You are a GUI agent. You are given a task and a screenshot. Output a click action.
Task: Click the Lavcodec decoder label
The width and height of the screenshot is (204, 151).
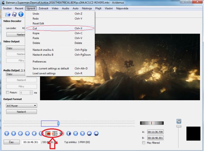click(11, 28)
